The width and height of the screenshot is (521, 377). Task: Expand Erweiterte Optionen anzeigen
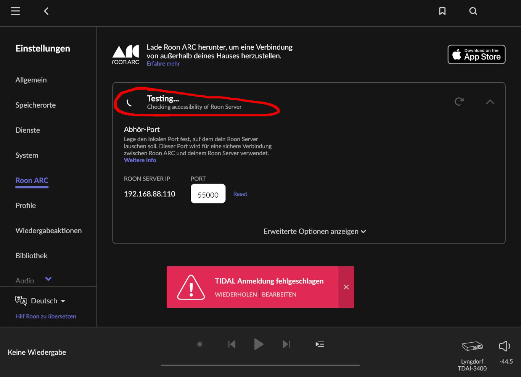tap(315, 232)
